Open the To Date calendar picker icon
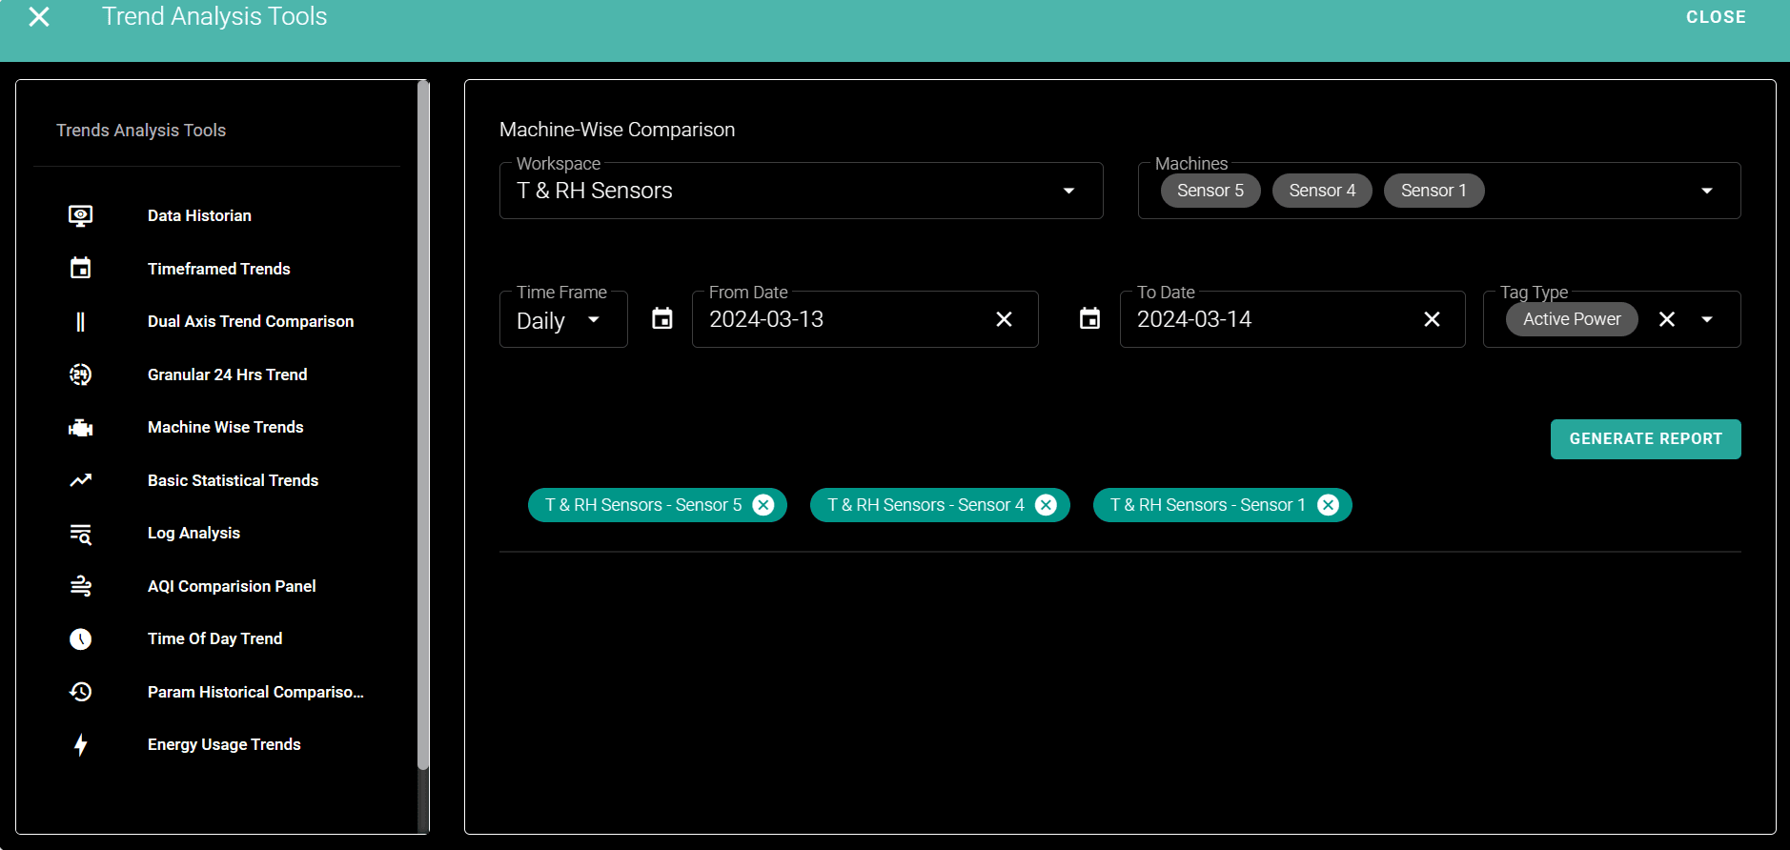The image size is (1790, 850). click(x=1089, y=319)
